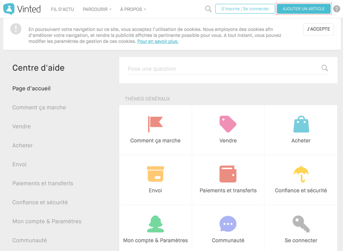Open the purple Communauté chat bubble icon
Image resolution: width=343 pixels, height=251 pixels.
click(x=228, y=224)
